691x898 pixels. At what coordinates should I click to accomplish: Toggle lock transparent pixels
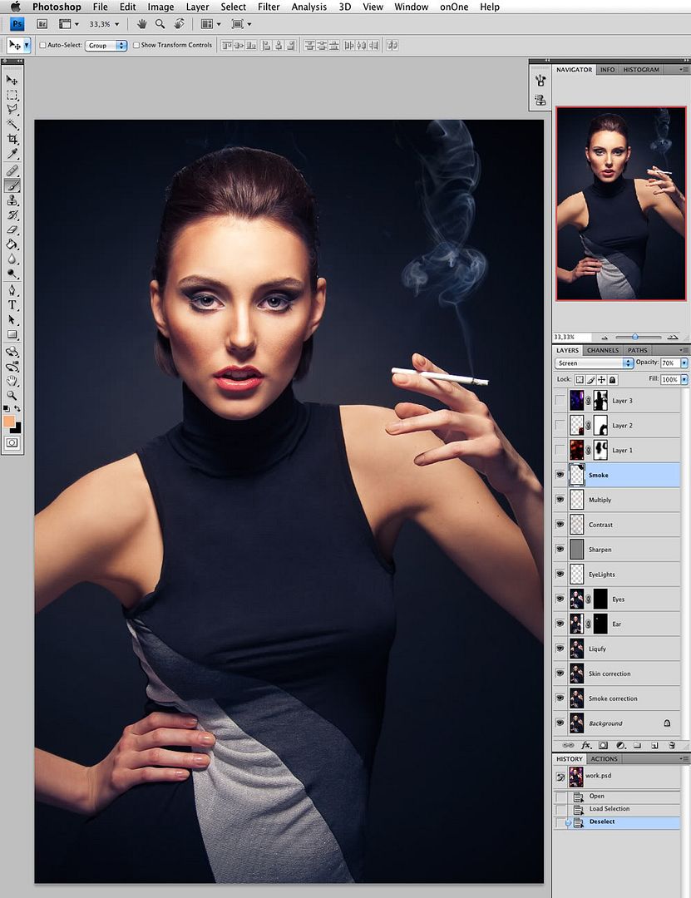coord(580,380)
